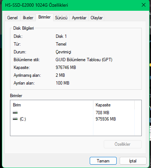The height and width of the screenshot is (168, 151).
Task: Select the (C:) volume row
Action: (x=72, y=119)
